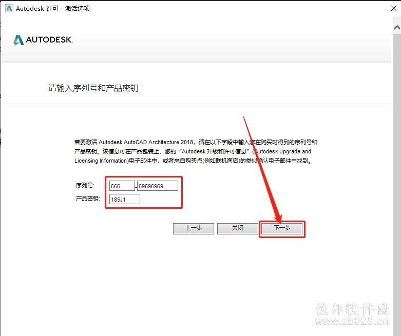Focus the serial number field 69696969
This screenshot has height=336, width=401.
158,186
